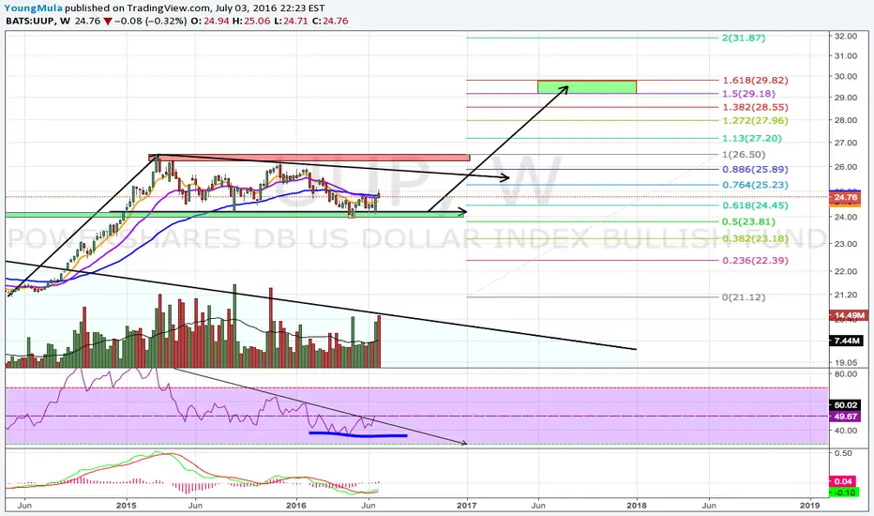
Task: Click 2015 on the time axis
Action: click(127, 506)
